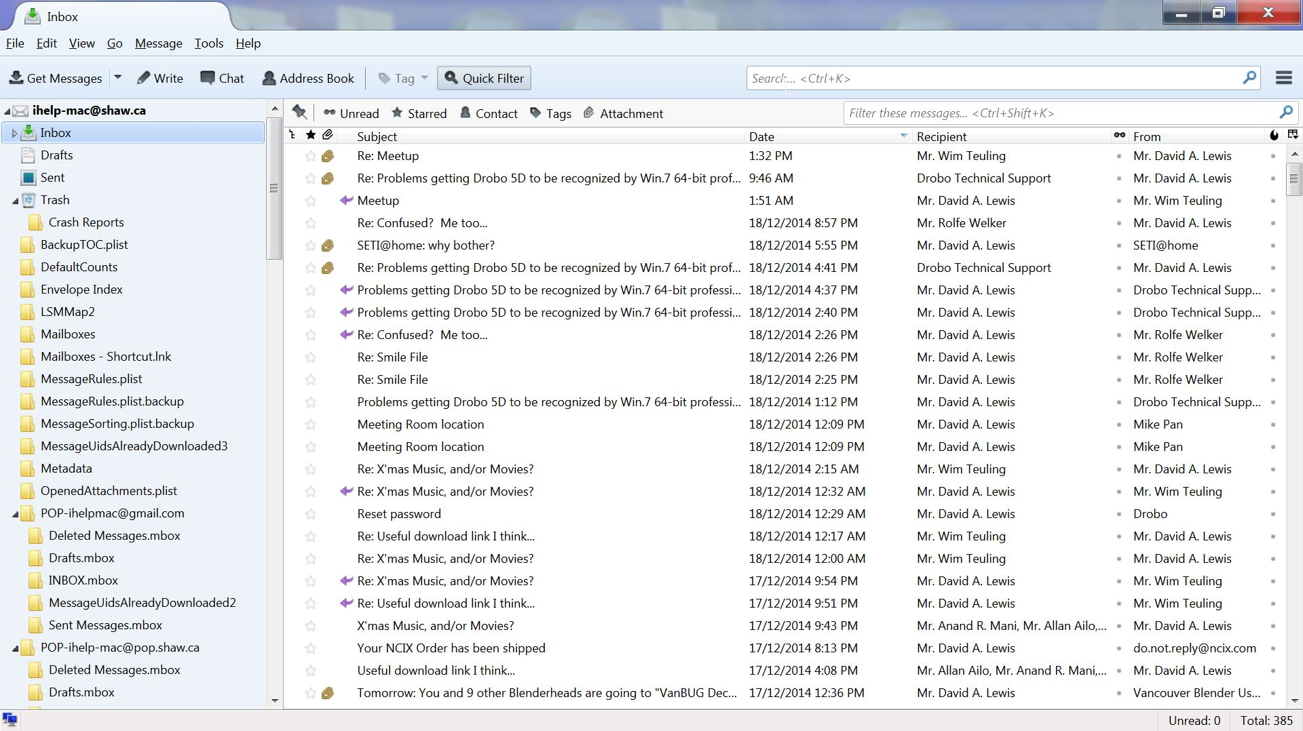
Task: Expand the Inbox folder
Action: point(14,133)
